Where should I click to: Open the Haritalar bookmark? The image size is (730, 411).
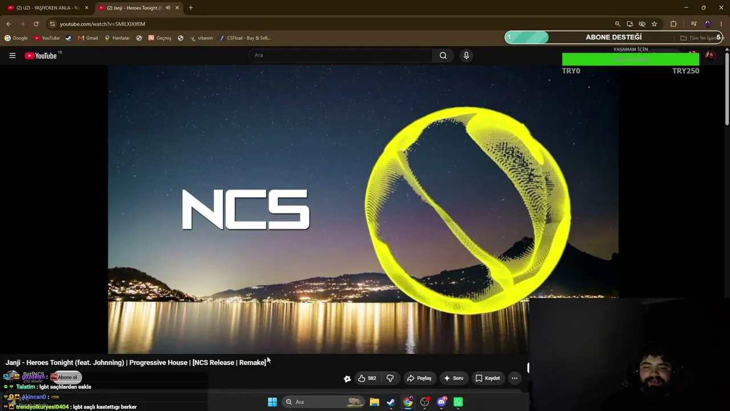[117, 38]
